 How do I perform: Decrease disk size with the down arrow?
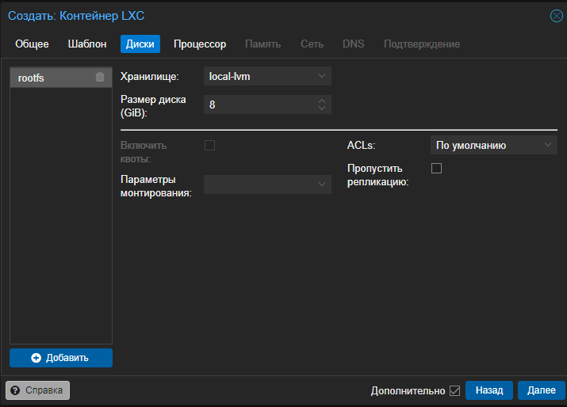click(x=322, y=108)
